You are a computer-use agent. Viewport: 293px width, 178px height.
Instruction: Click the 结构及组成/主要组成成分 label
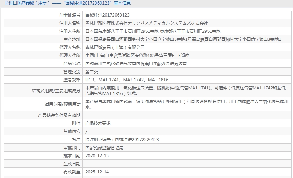point(56,91)
